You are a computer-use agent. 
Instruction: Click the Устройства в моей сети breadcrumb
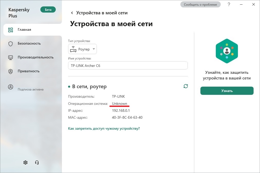click(x=102, y=13)
